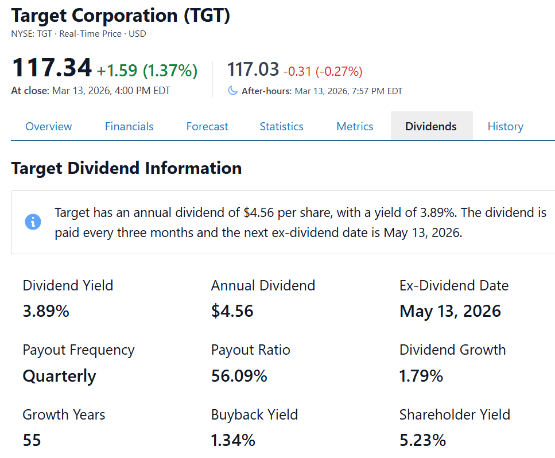The image size is (555, 458).
Task: Click the Payout Ratio value 56.09%
Action: pyautogui.click(x=239, y=376)
